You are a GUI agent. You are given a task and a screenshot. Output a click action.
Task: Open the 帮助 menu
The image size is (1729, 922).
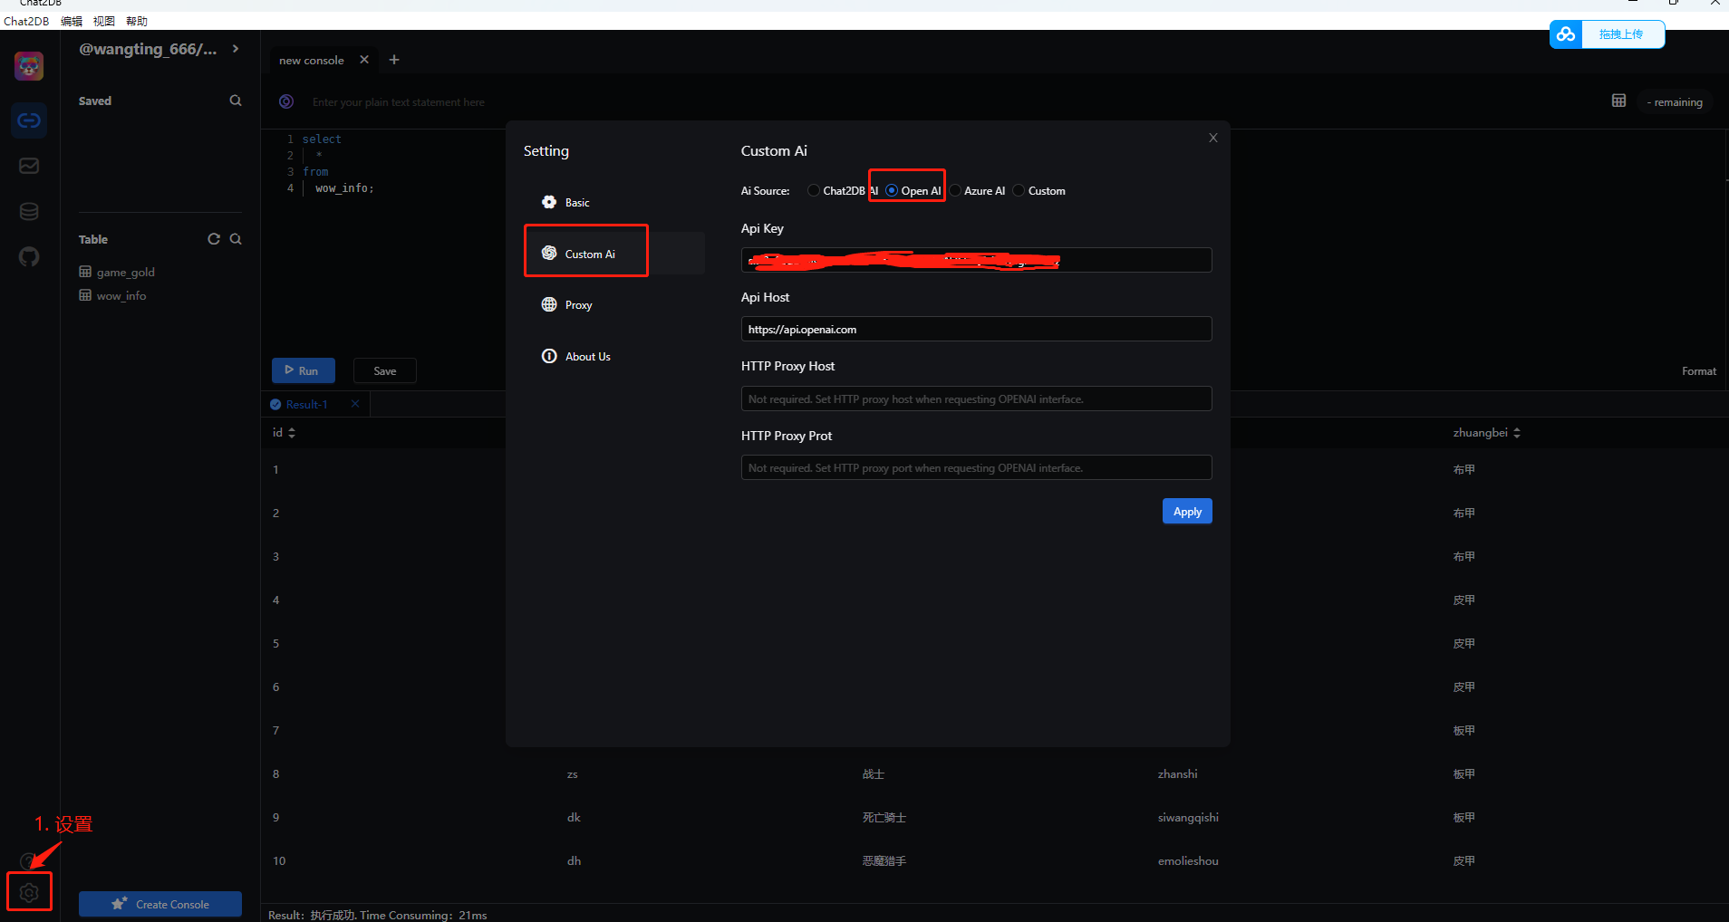pyautogui.click(x=137, y=21)
